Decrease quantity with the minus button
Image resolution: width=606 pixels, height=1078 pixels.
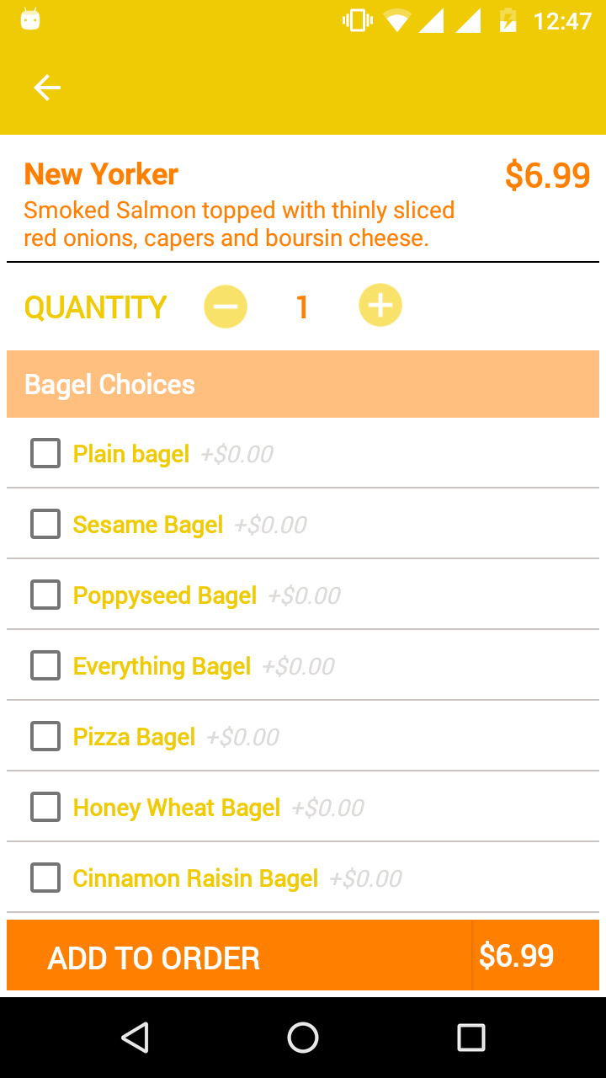(226, 306)
